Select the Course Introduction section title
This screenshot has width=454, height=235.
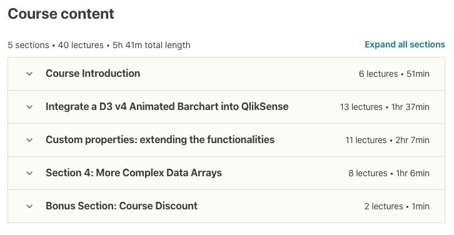(93, 74)
